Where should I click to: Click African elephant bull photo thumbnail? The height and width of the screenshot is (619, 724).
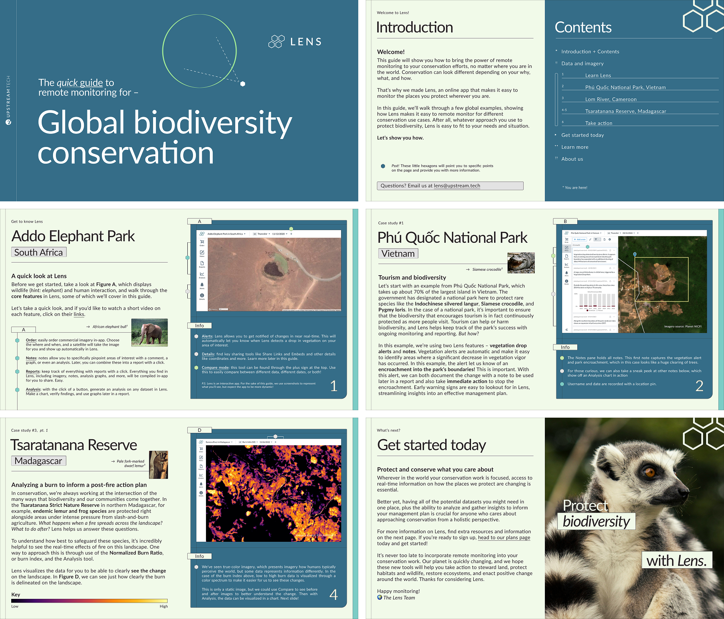[x=149, y=332]
